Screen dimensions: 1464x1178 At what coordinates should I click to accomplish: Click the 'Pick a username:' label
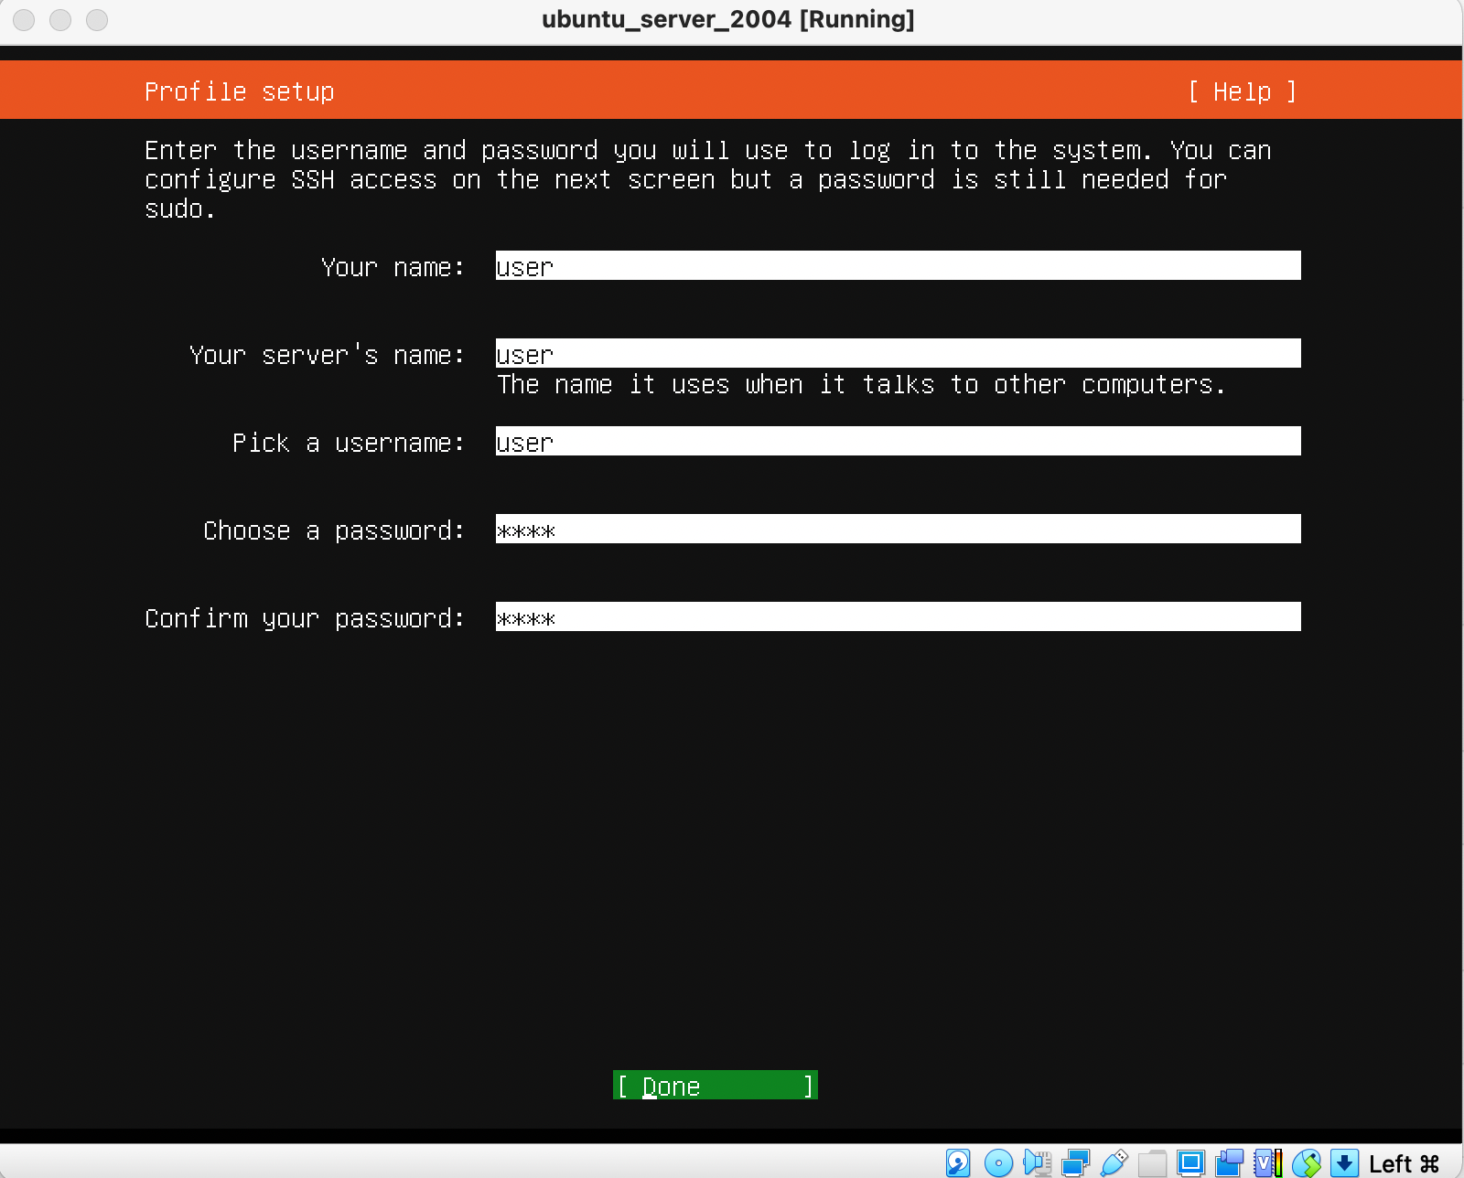(349, 443)
